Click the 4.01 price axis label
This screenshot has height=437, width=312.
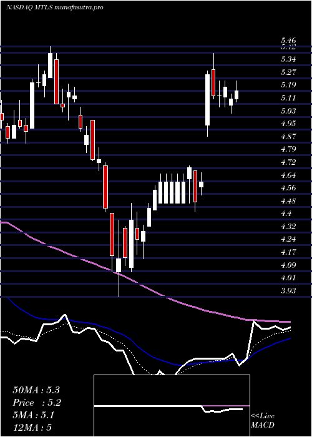pos(288,278)
